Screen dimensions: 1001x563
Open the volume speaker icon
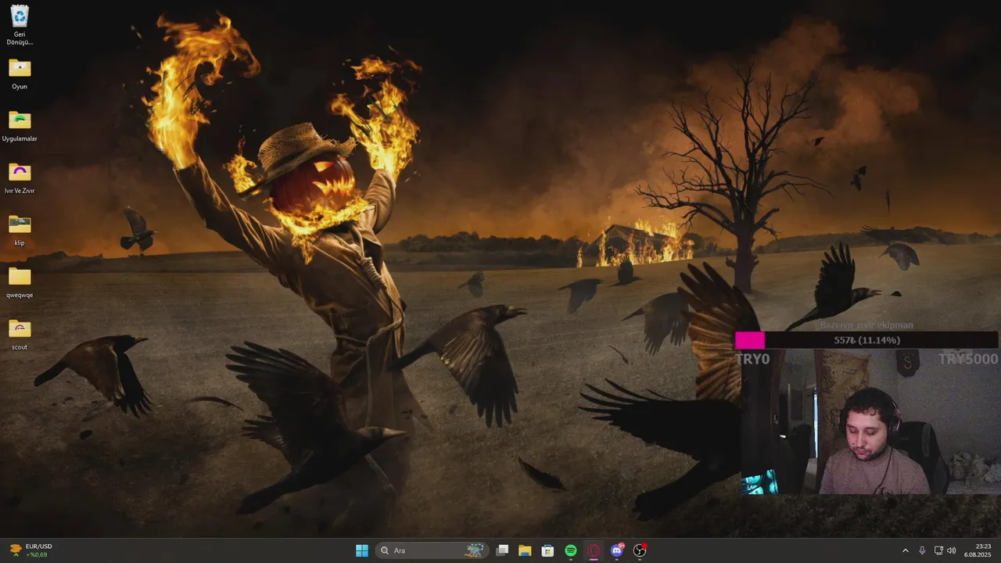coord(952,550)
